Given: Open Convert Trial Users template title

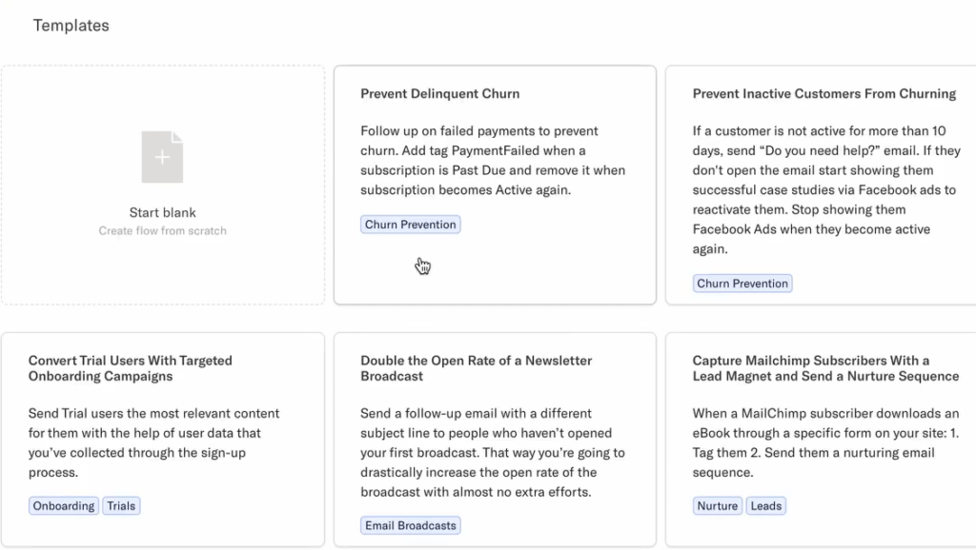Looking at the screenshot, I should click(x=131, y=368).
